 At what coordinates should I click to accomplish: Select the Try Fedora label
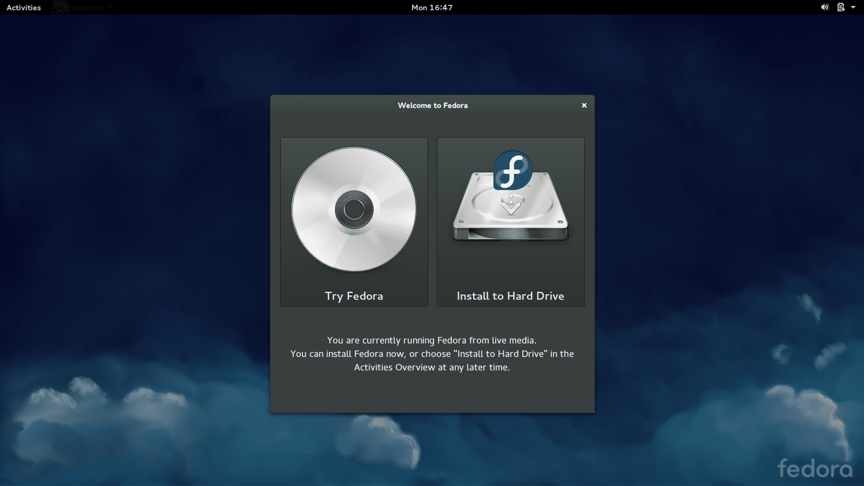[x=354, y=296]
